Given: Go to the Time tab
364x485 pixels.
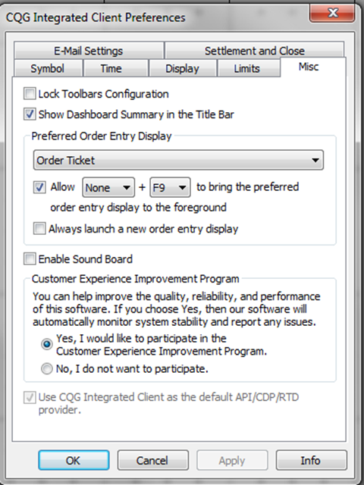Looking at the screenshot, I should [111, 68].
